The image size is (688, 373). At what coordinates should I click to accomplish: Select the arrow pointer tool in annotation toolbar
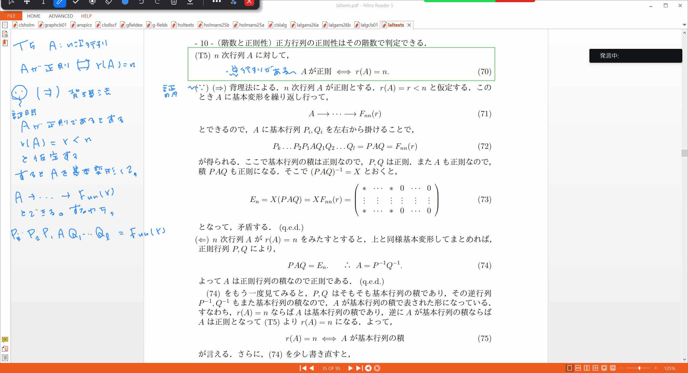click(x=11, y=2)
